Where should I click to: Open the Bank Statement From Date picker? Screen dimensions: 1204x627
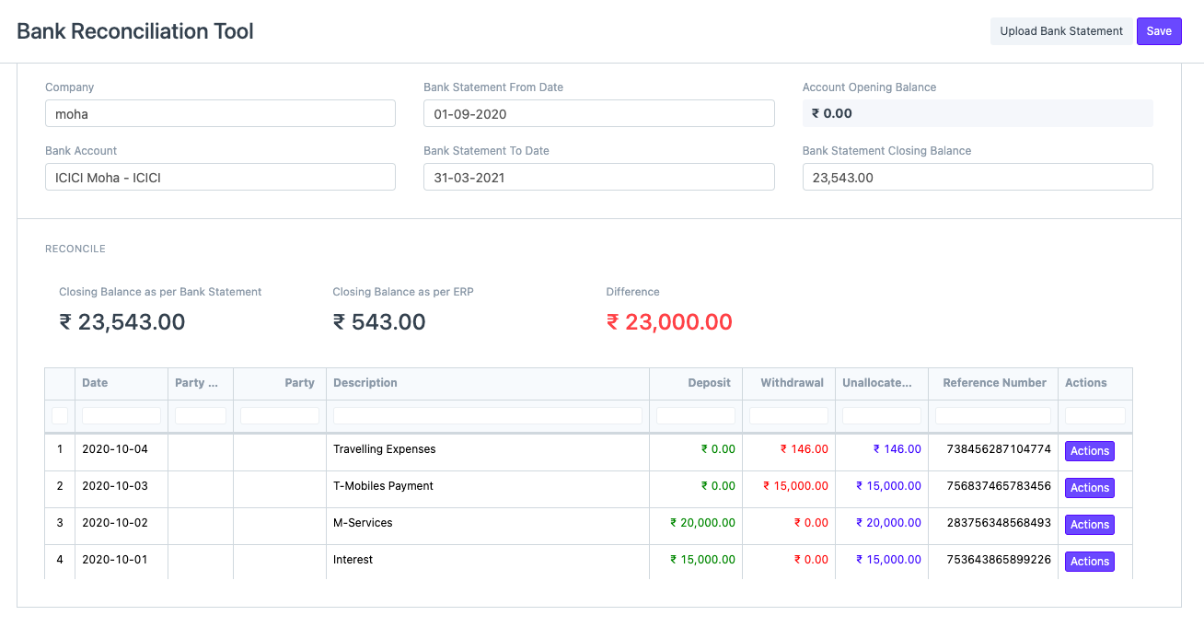coord(598,113)
